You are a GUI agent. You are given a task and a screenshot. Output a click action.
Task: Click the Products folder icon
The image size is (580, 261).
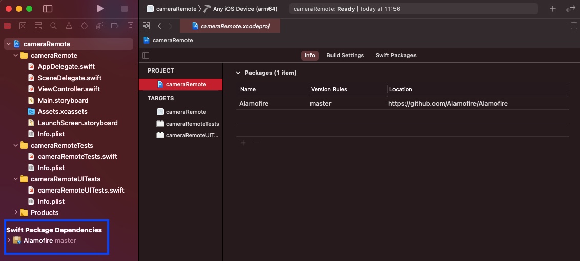click(24, 212)
